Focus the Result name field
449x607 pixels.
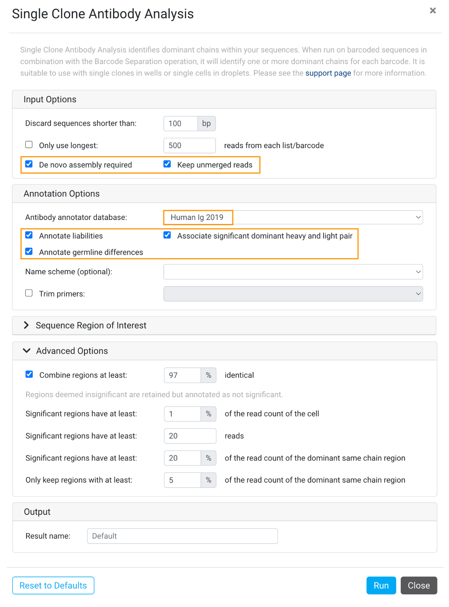[182, 536]
